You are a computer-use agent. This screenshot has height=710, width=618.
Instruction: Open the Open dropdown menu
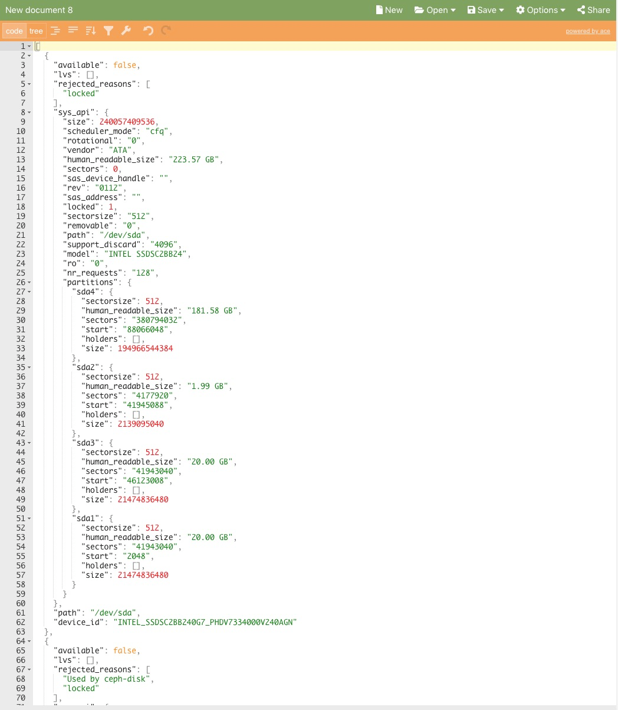435,10
